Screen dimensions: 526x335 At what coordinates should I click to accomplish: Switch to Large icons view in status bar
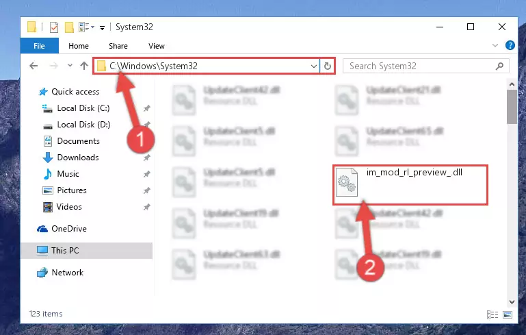[x=508, y=315]
